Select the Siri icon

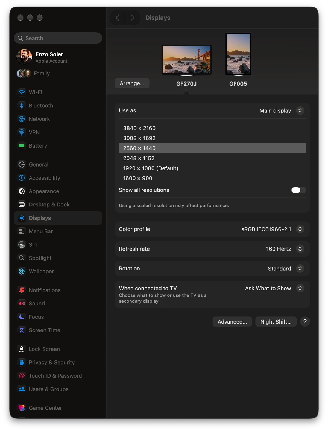(22, 245)
